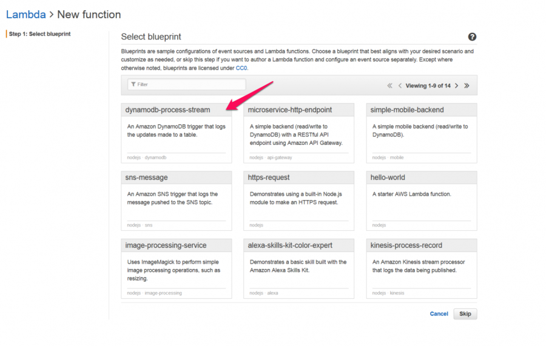Choose the kinesis-process-record blueprint
This screenshot has height=346, width=546.
coord(422,268)
